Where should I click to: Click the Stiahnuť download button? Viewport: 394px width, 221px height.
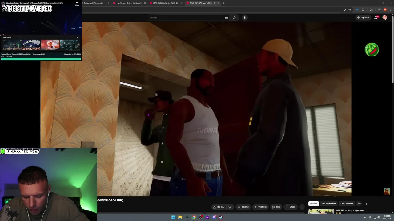pyautogui.click(x=260, y=207)
